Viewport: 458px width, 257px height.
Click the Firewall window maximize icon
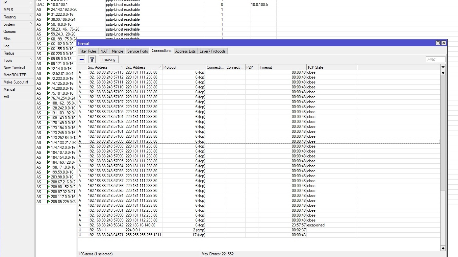[x=438, y=43]
